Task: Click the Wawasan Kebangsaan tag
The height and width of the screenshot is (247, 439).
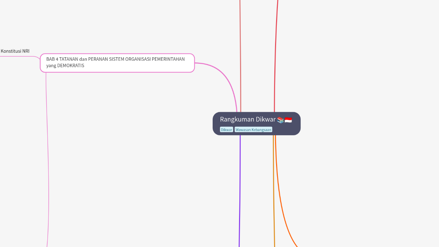Action: tap(253, 130)
